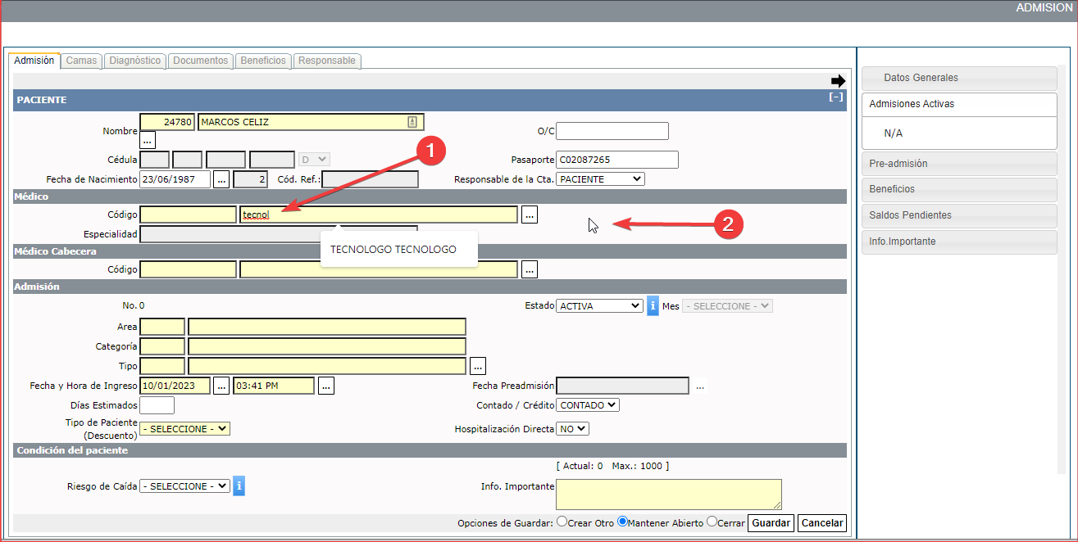Open the Tipo lookup ellipsis button
The height and width of the screenshot is (542, 1078).
(478, 366)
